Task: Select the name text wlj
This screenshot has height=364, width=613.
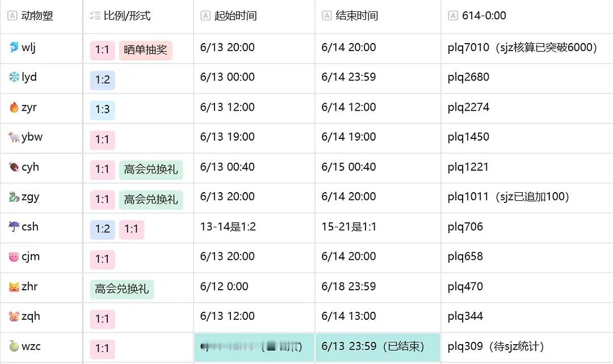Action: point(28,48)
